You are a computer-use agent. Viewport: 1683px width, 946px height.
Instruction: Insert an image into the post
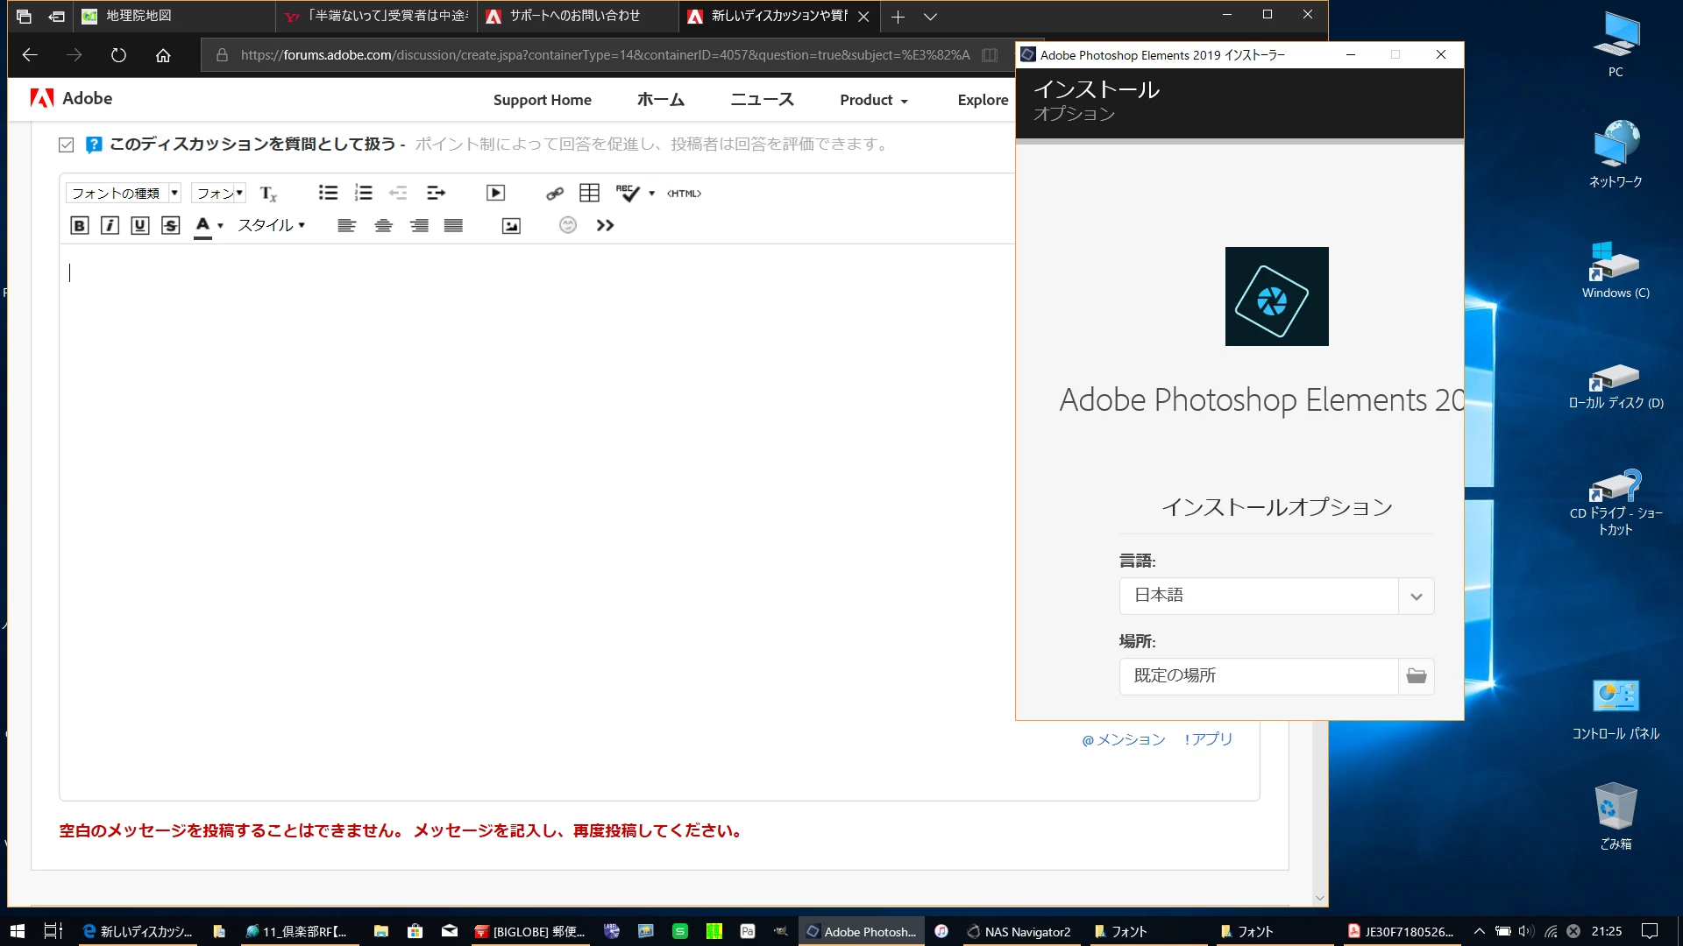(x=511, y=226)
